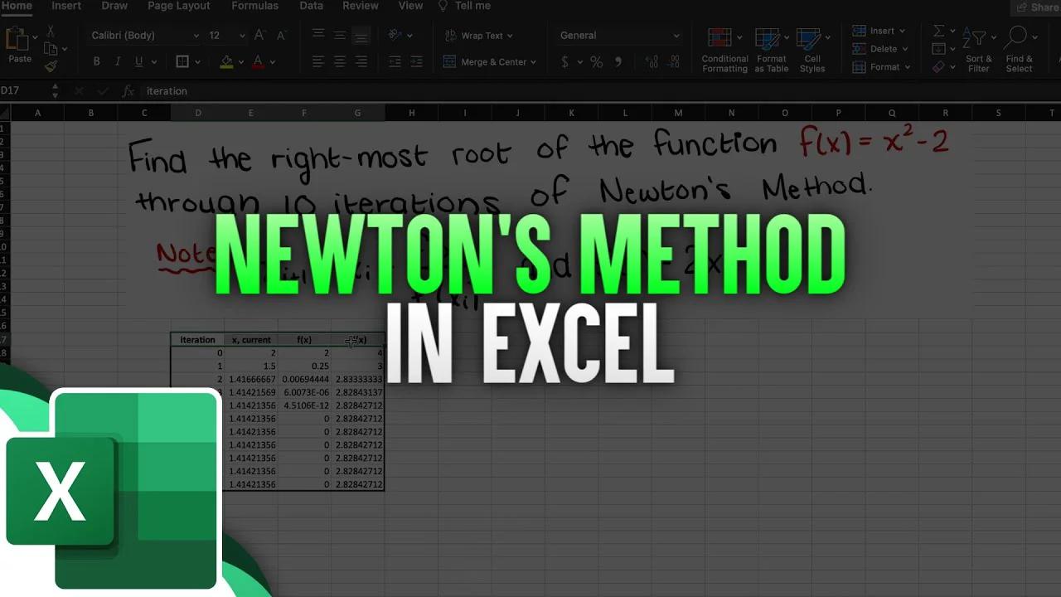Switch to the Formulas ribbon tab
Viewport: 1061px width, 597px height.
click(x=254, y=6)
